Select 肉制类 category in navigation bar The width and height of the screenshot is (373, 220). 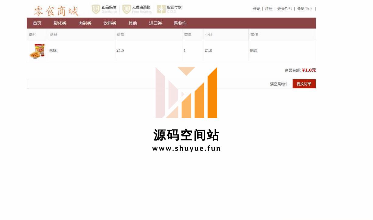point(85,23)
